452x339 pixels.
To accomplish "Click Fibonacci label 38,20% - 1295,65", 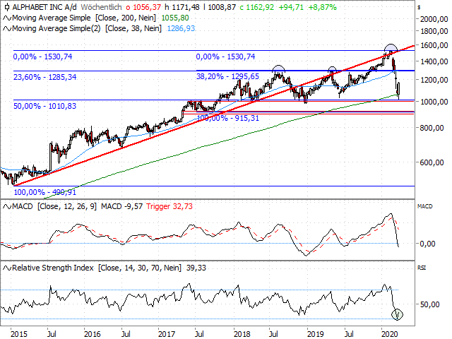I will pyautogui.click(x=227, y=76).
